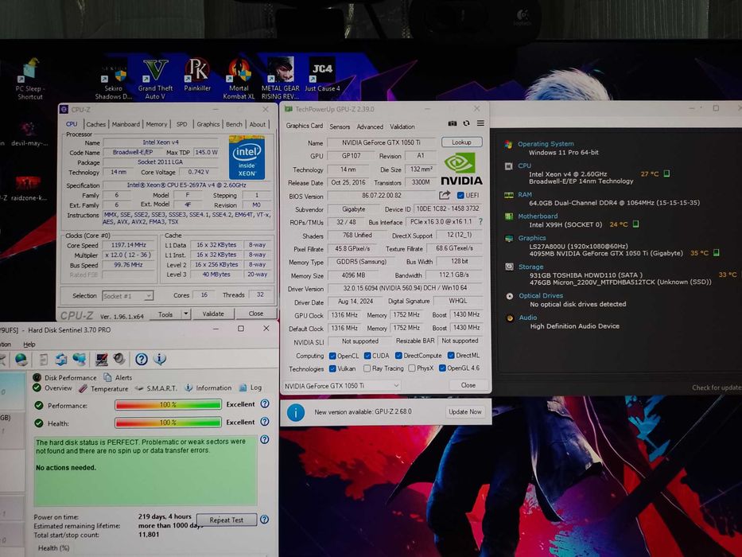Click the help icon next to Performance Excellent

pyautogui.click(x=265, y=403)
